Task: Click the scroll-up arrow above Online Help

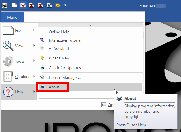Action: coord(90,25)
